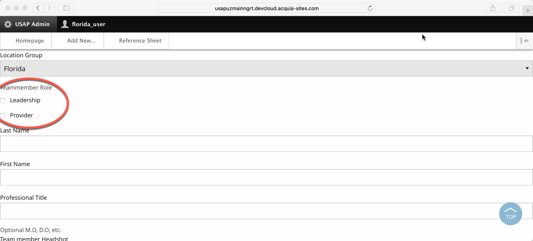533x241 pixels.
Task: Open the Homepage menu item
Action: coord(29,41)
